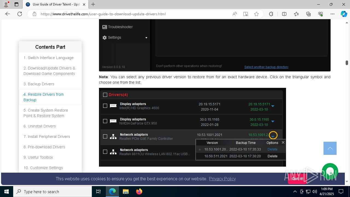Open the Privacy Policy link
350x197 pixels.
pos(222,179)
